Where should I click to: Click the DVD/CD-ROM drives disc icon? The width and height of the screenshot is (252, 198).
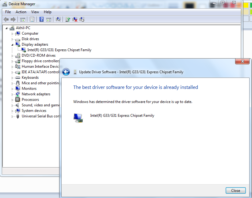(x=17, y=55)
